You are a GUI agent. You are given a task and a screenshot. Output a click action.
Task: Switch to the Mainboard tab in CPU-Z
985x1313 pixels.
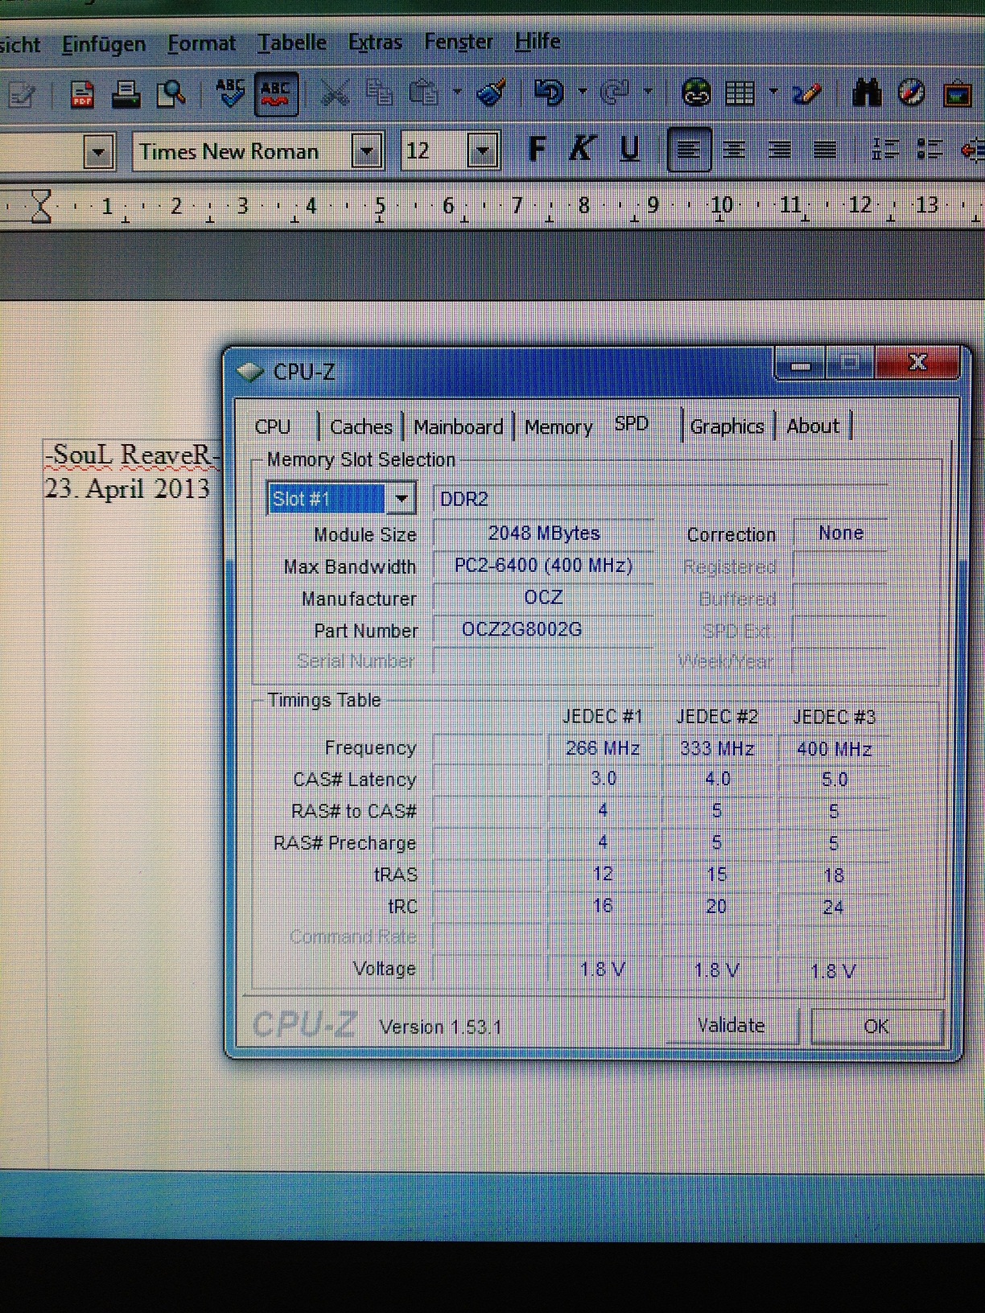click(458, 426)
